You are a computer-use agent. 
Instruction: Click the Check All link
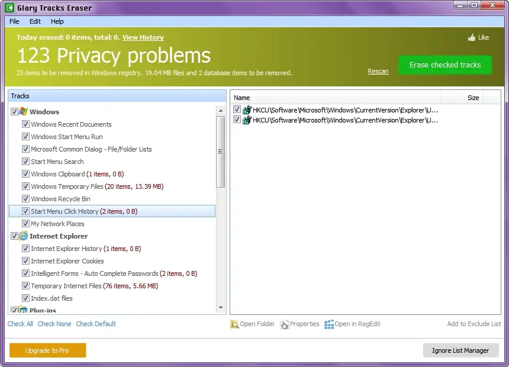[20, 324]
